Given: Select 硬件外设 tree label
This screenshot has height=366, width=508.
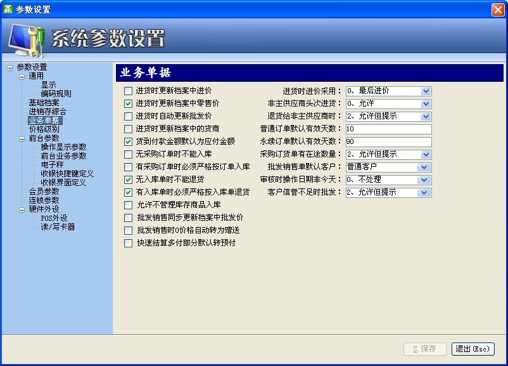Looking at the screenshot, I should 44,209.
